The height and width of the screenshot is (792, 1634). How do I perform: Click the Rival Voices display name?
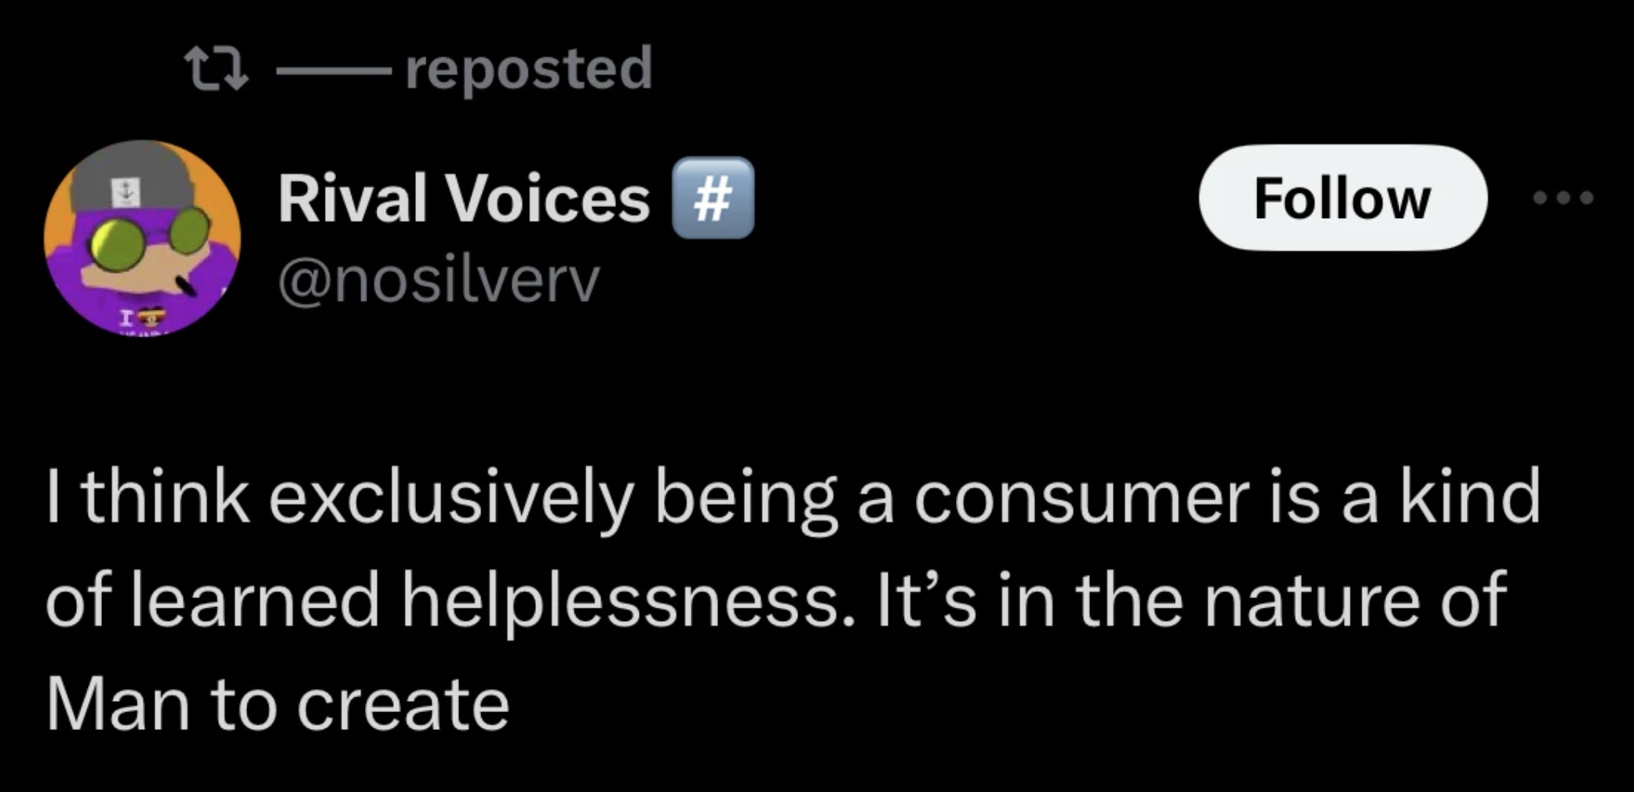click(463, 198)
